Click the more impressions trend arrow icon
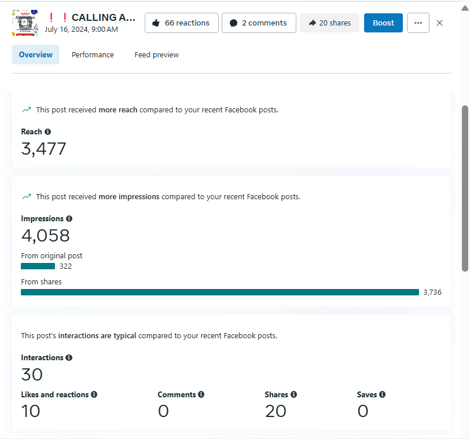Image resolution: width=470 pixels, height=439 pixels. tap(26, 196)
